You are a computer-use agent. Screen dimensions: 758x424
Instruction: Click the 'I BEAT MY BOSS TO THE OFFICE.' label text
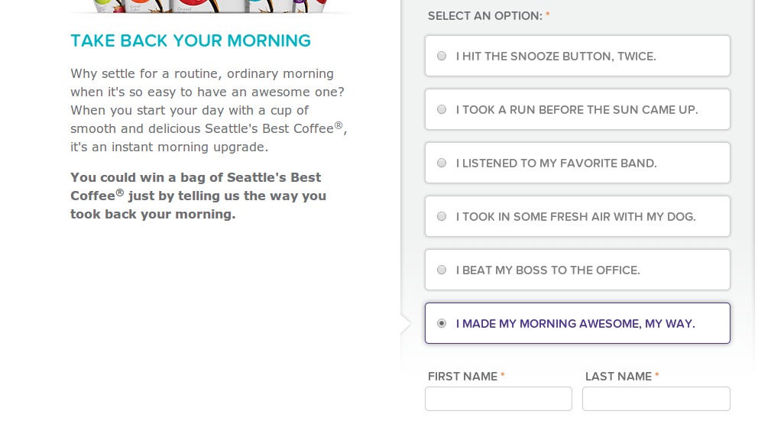coord(548,270)
